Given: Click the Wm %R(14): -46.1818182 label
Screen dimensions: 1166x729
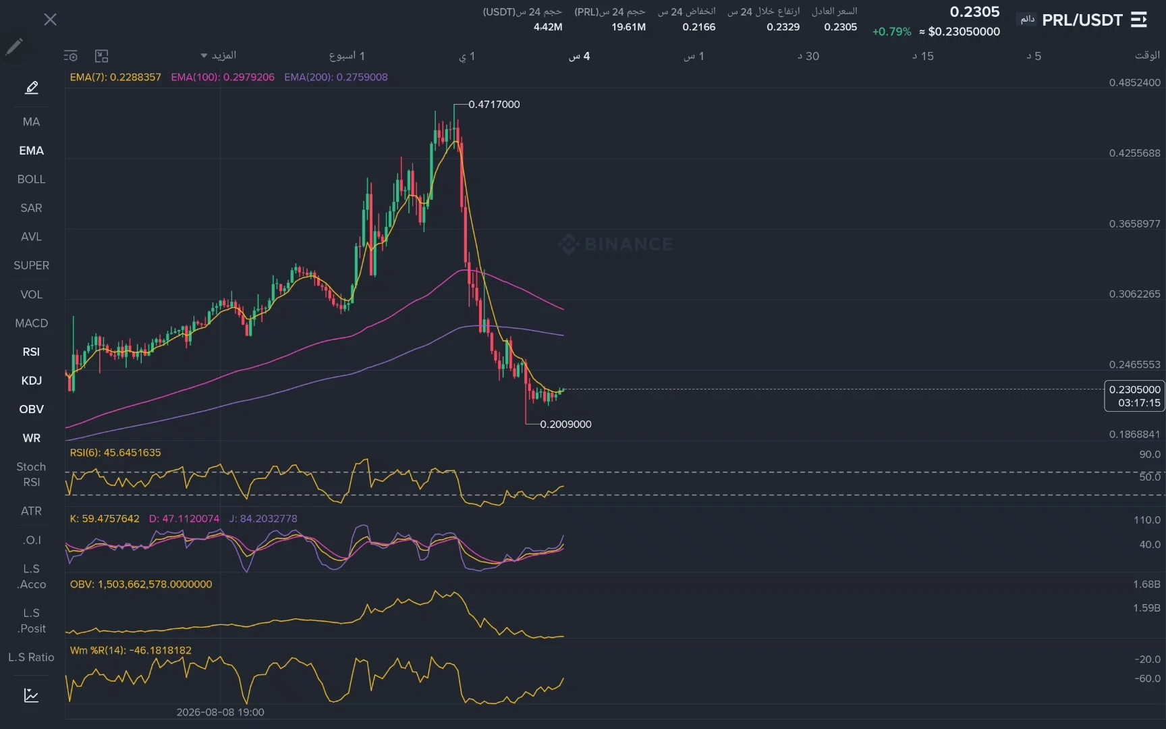Looking at the screenshot, I should click(x=131, y=650).
